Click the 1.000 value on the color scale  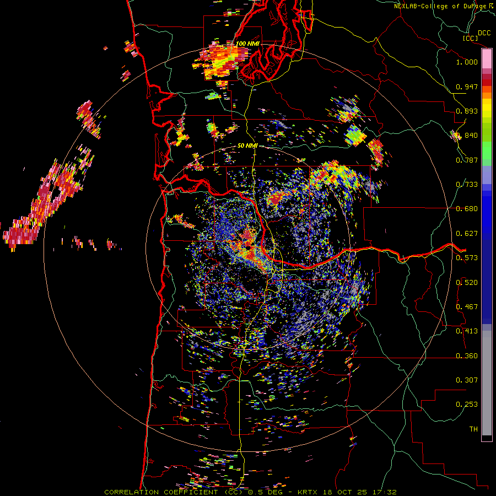point(467,62)
